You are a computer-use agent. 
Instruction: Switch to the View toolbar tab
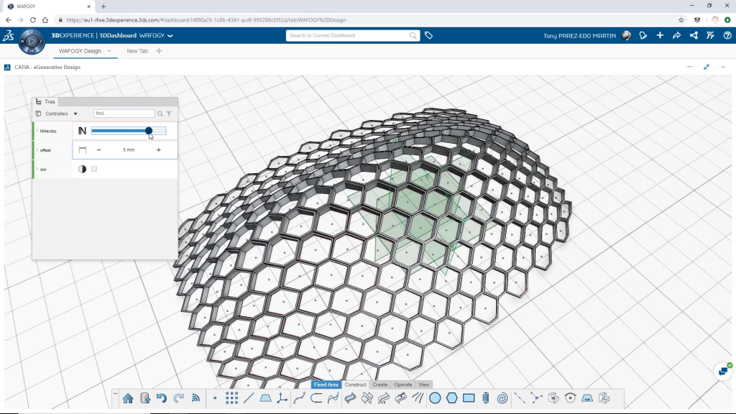[x=423, y=385]
